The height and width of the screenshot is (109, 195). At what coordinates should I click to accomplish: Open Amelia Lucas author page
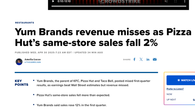coord(32,59)
